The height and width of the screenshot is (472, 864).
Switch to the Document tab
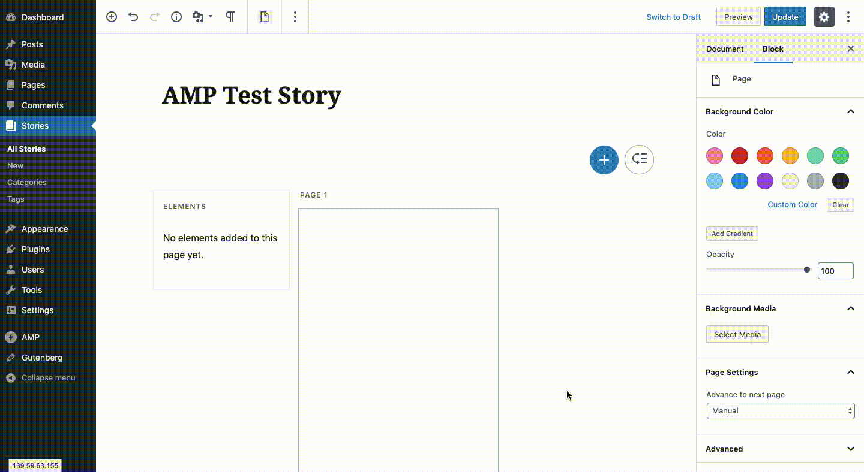pos(725,49)
